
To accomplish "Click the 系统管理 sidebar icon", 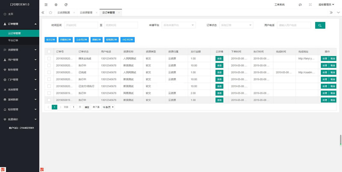I will click(x=5, y=90).
